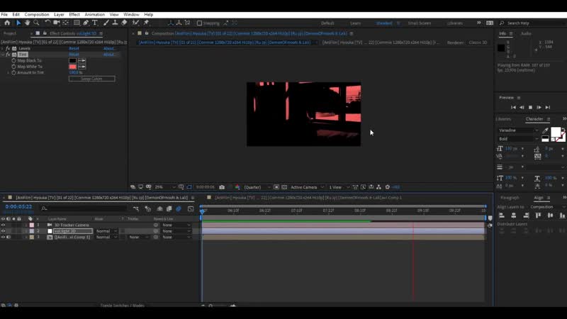Screen dimensions: 567x319
Task: Open the composition mini-flowchart icon
Action: tap(136, 208)
